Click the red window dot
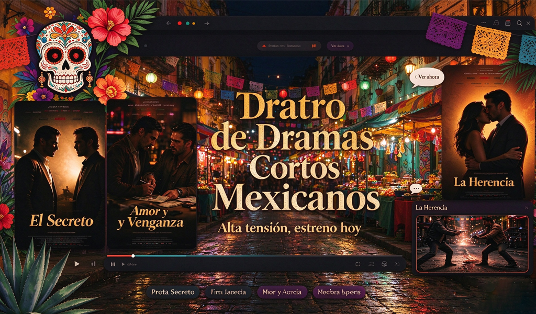This screenshot has height=314, width=536. (180, 23)
